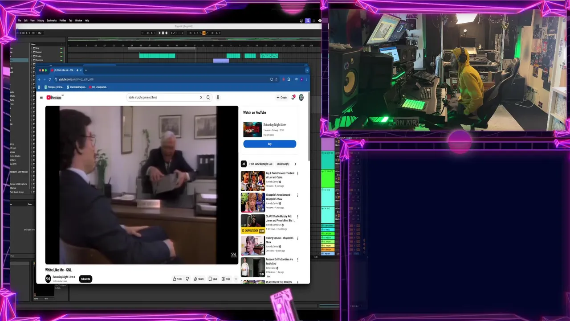Open the History menu
Screen dimensions: 570x321
point(41,21)
